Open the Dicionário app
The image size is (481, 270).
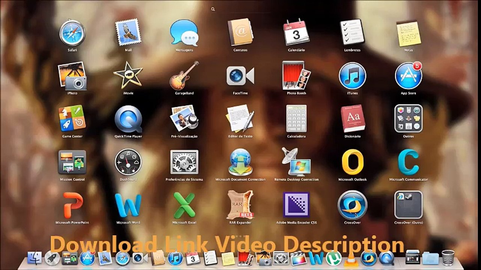pyautogui.click(x=352, y=119)
